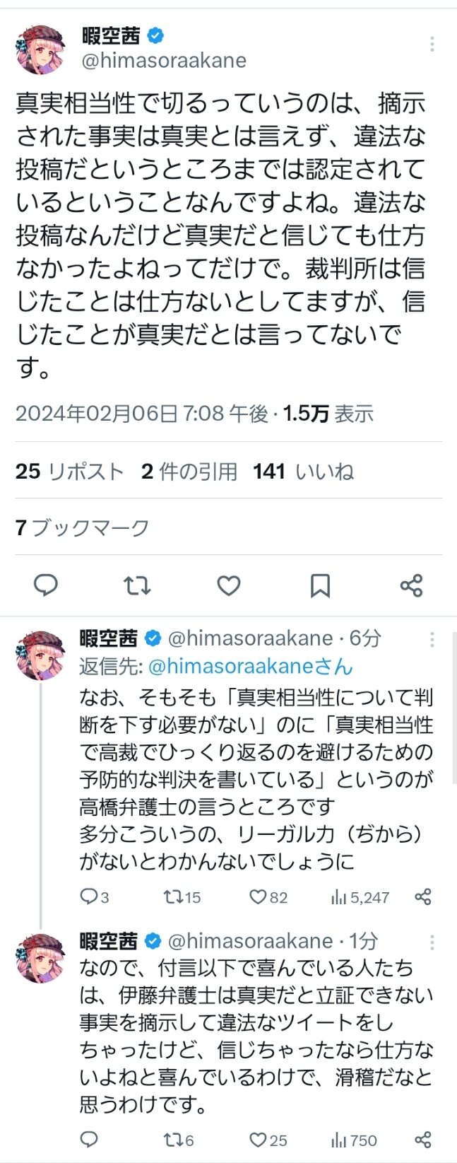Open more options for 1分 reply
457x1163 pixels.
point(432,942)
